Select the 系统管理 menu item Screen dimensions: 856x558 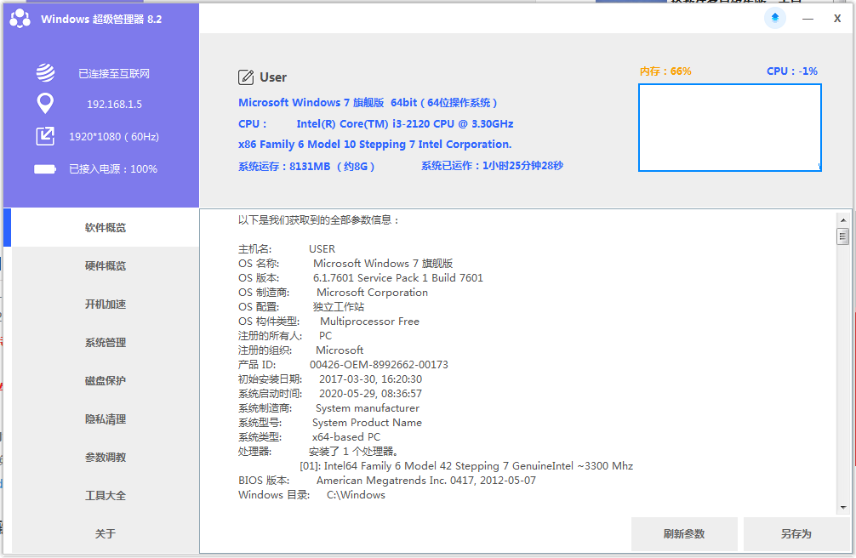click(x=106, y=342)
